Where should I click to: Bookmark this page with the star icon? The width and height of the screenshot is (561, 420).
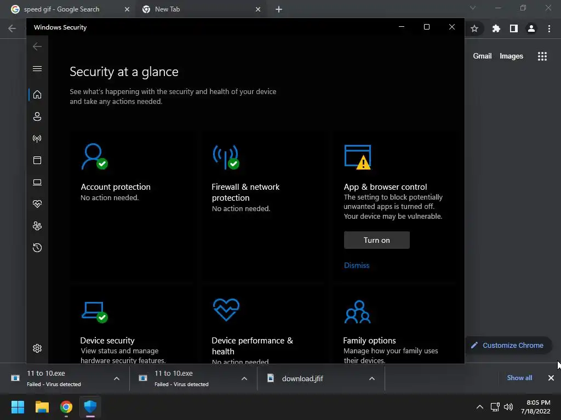pos(474,28)
